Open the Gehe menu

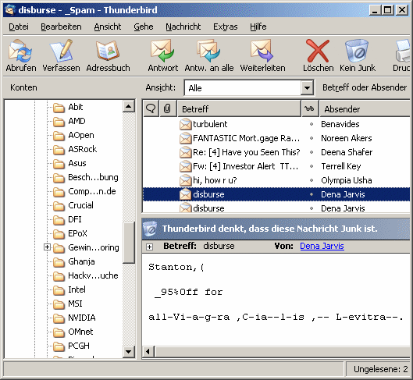coord(144,27)
